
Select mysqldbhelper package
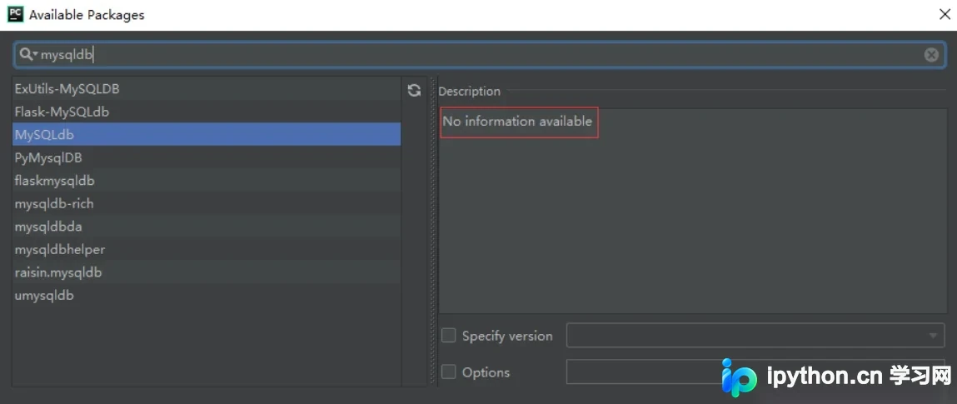tap(207, 250)
